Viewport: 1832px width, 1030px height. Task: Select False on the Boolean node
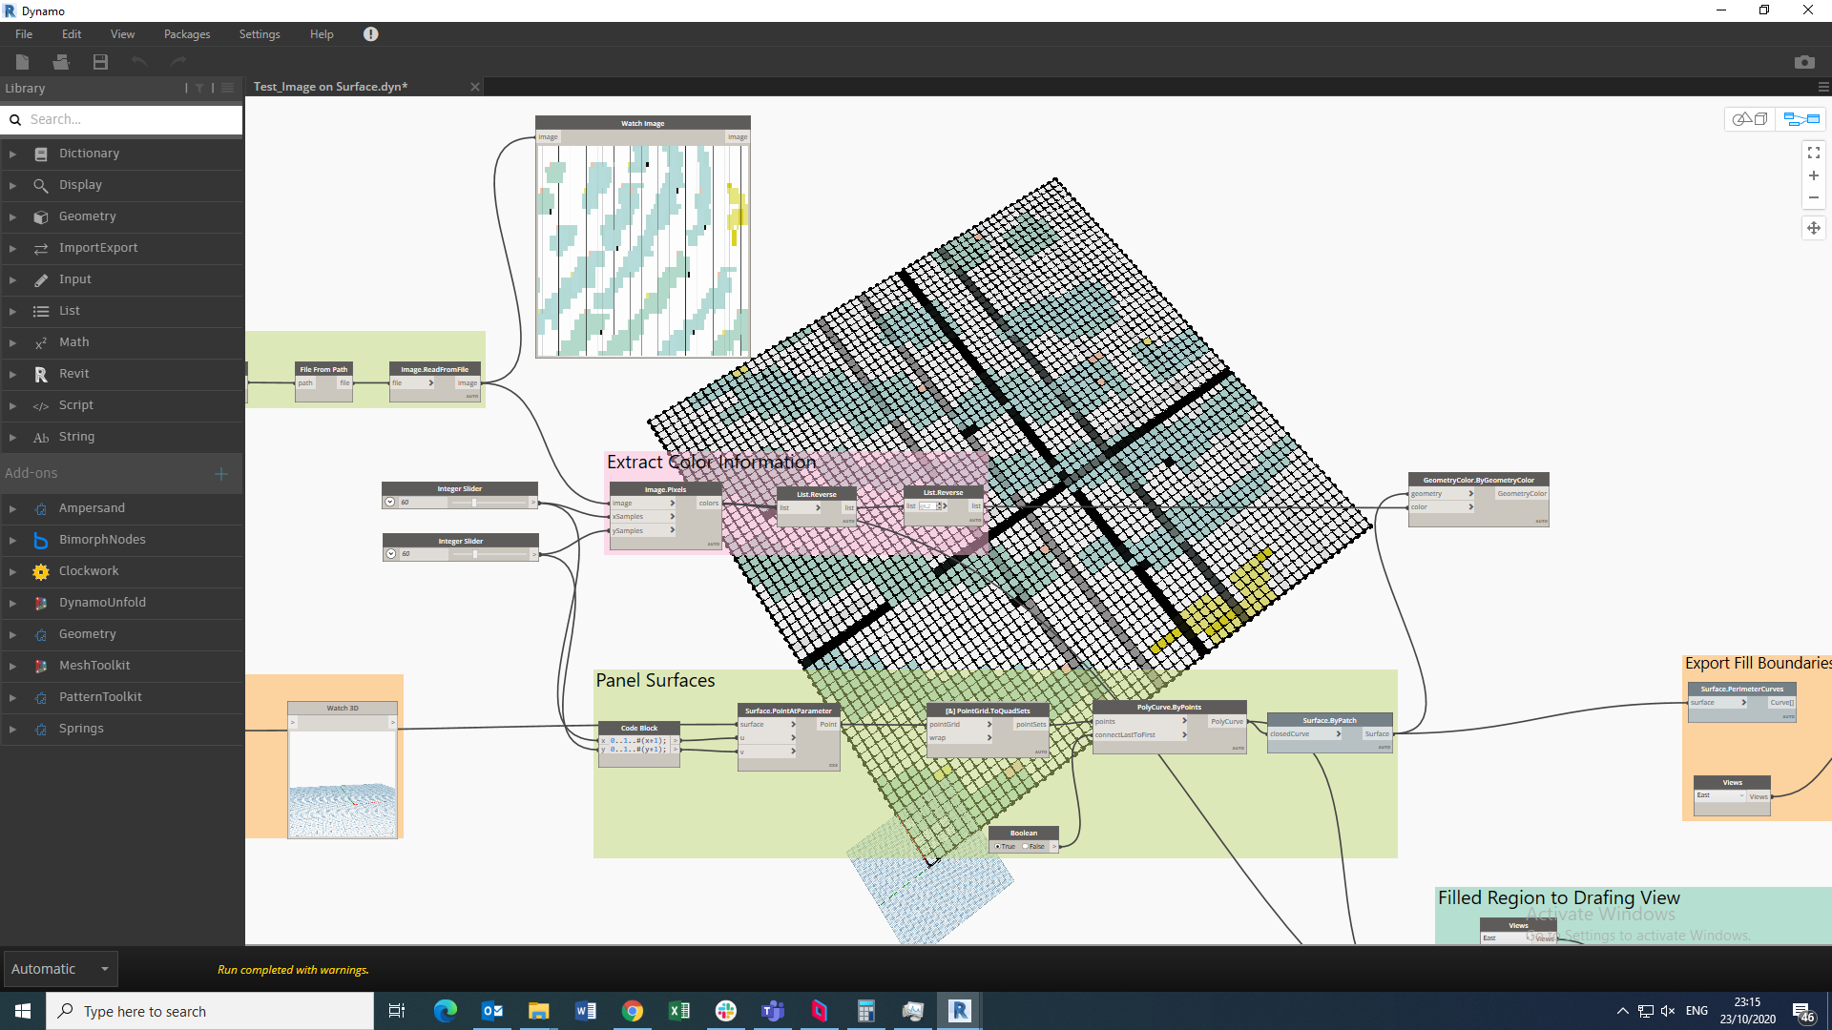[x=1026, y=847]
